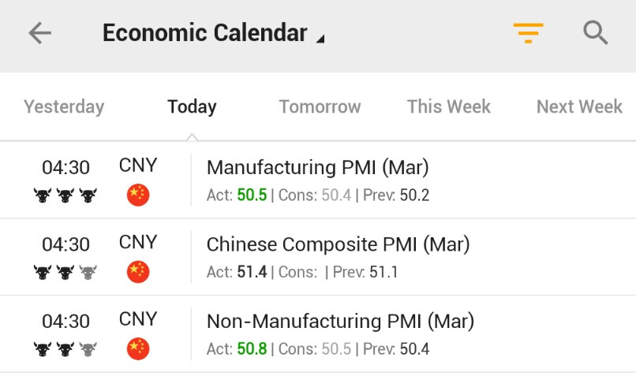Expand the Economic Calendar dropdown arrow

pyautogui.click(x=320, y=38)
